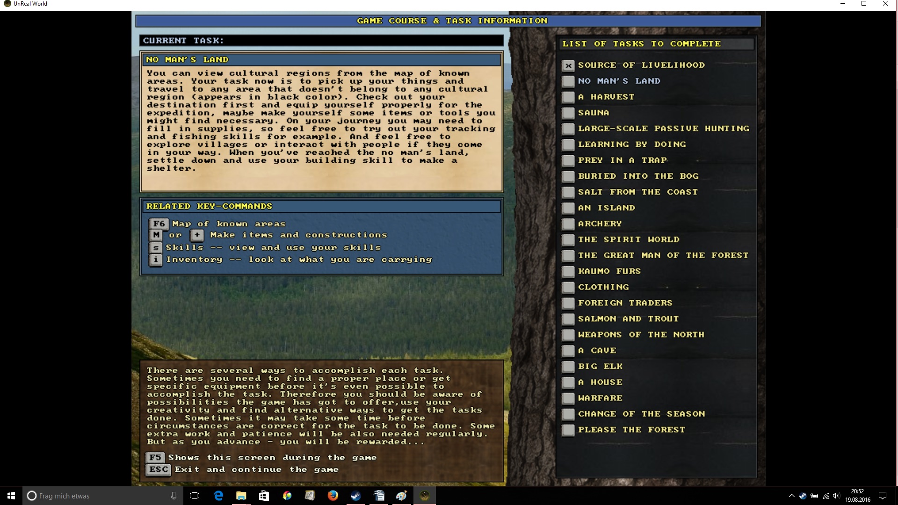
Task: Click the M key icon for making items
Action: [x=156, y=235]
